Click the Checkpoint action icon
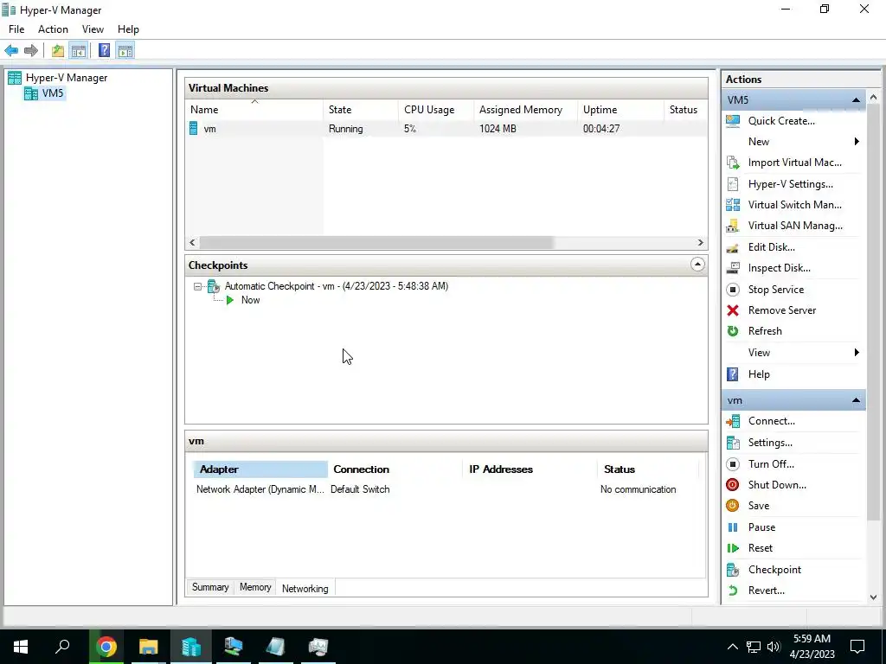This screenshot has height=664, width=886. point(733,570)
